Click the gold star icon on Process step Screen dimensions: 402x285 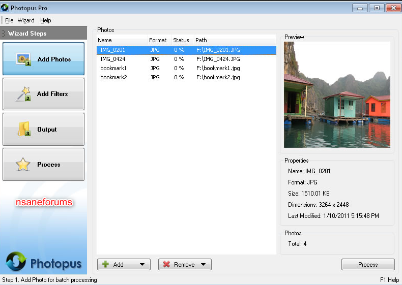23,165
